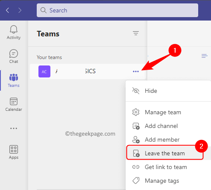Image resolution: width=211 pixels, height=190 pixels.
Task: Choose Hide from the context menu
Action: pos(168,91)
